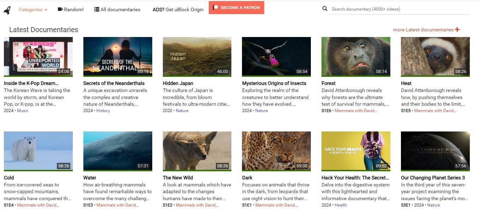Open Our Changing Planet Series 3 title
This screenshot has width=479, height=209.
pos(433,178)
